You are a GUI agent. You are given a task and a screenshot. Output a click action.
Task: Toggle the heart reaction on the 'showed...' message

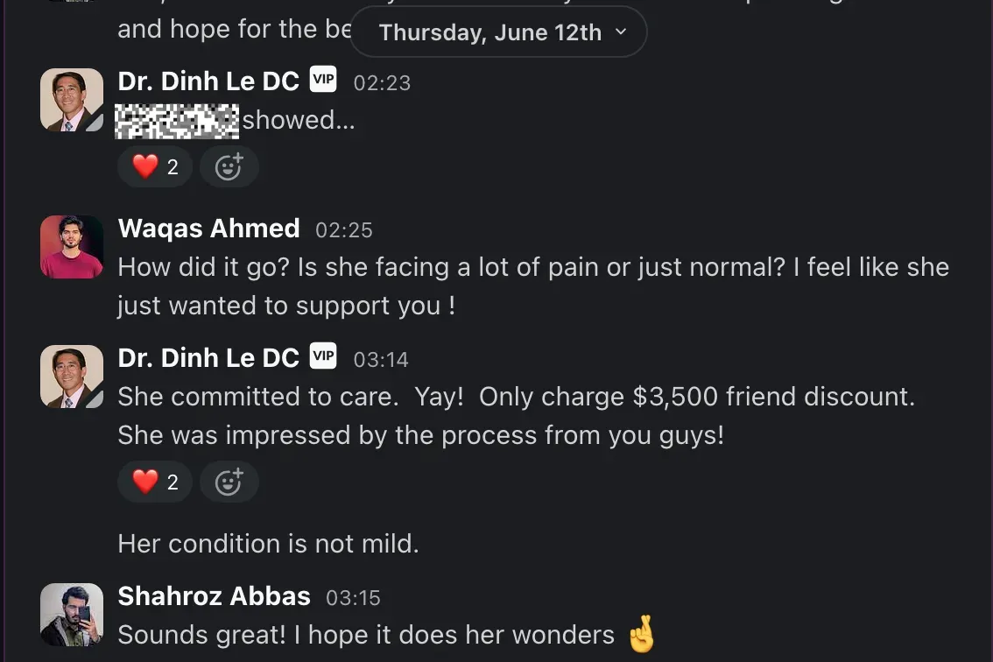coord(155,166)
